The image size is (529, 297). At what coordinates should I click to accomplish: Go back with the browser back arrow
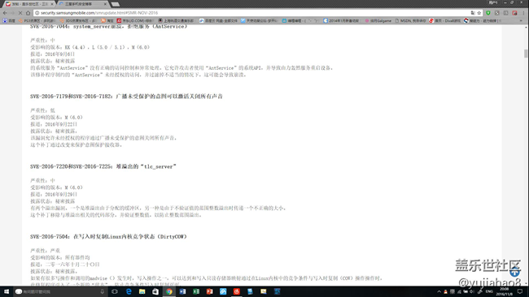5,13
